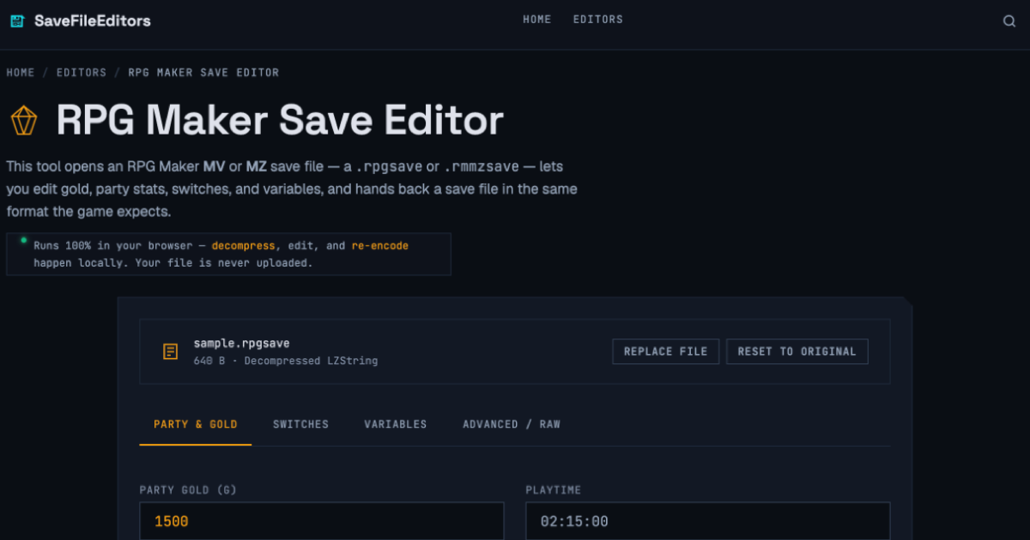Click the highlighted word 'decompress'
The height and width of the screenshot is (540, 1030).
(x=244, y=246)
